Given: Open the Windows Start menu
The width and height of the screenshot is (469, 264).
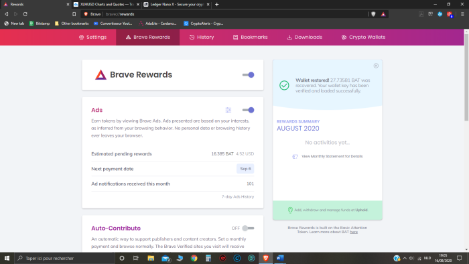Looking at the screenshot, I should (x=7, y=258).
